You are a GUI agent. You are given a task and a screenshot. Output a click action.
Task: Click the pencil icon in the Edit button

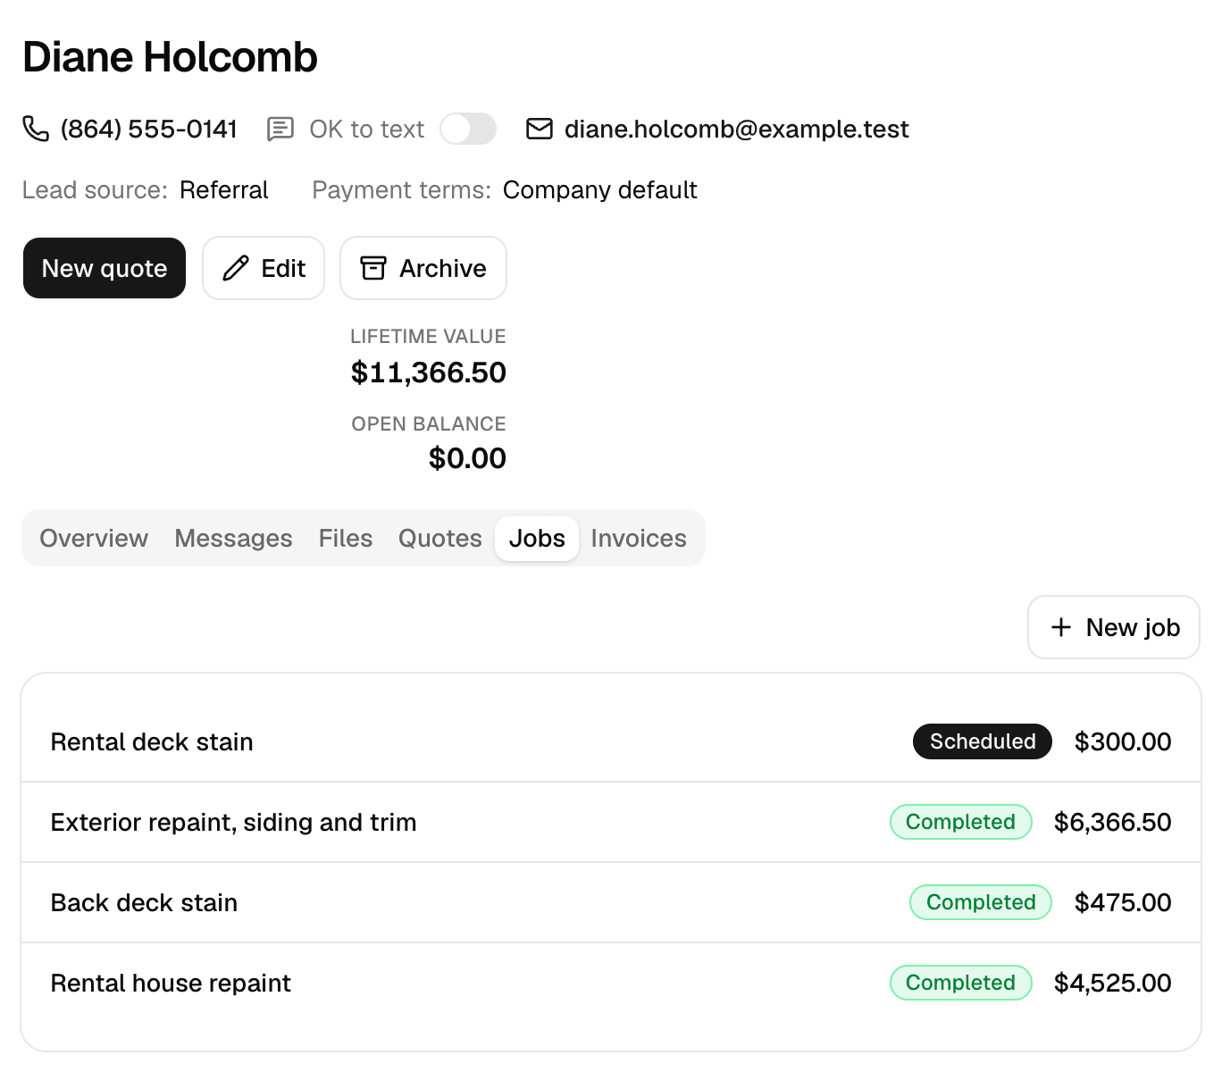pyautogui.click(x=236, y=268)
